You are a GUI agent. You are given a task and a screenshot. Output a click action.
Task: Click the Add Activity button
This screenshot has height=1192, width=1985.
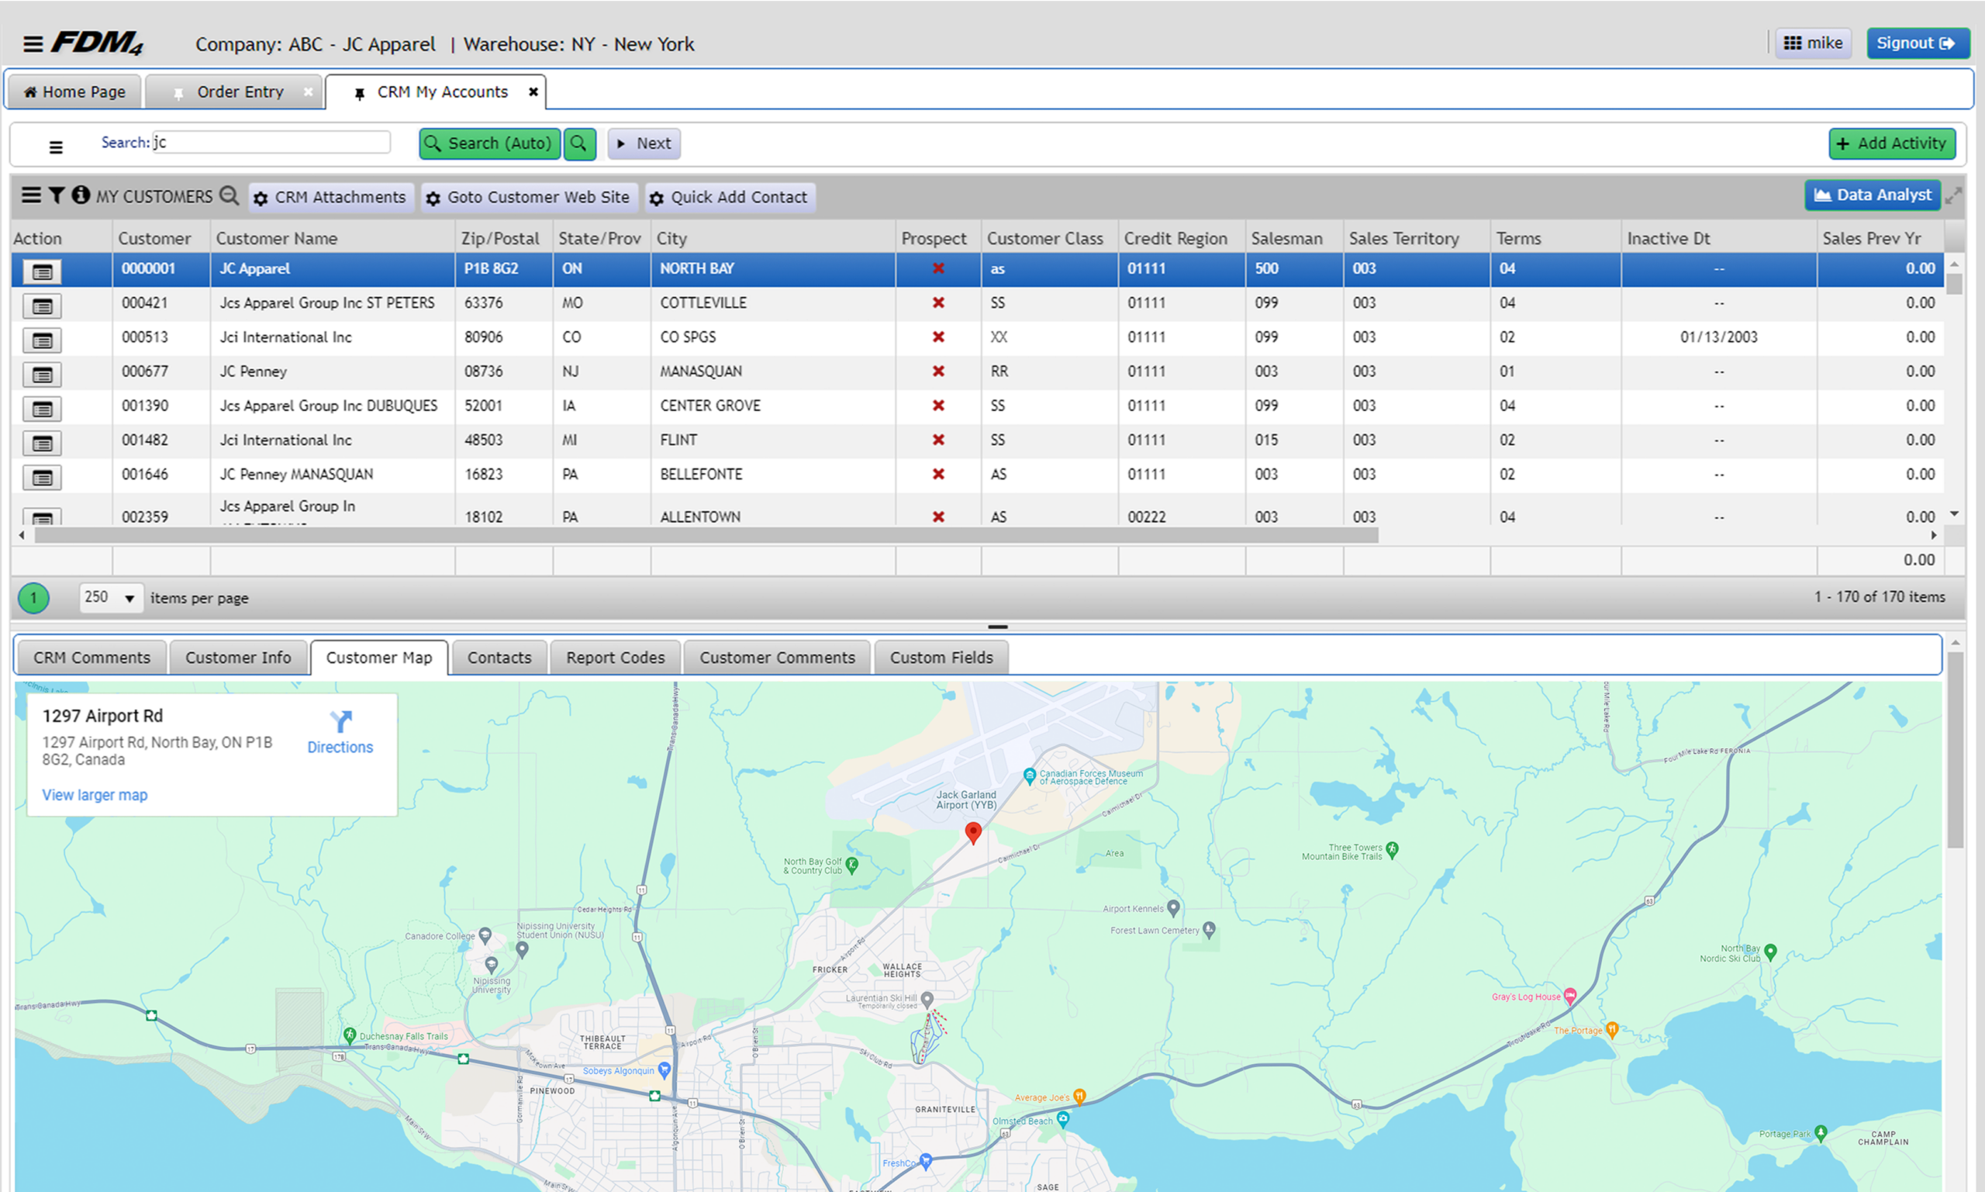[x=1892, y=143]
